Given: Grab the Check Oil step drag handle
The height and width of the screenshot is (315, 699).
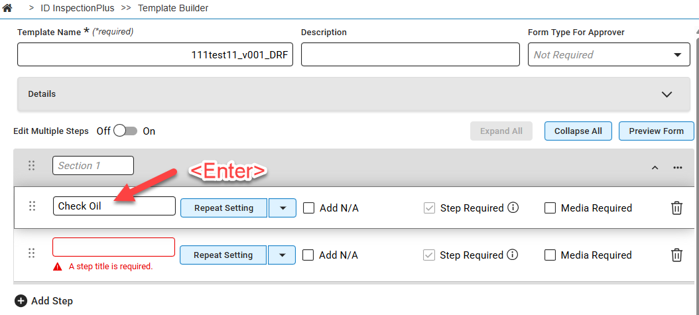Looking at the screenshot, I should point(32,206).
